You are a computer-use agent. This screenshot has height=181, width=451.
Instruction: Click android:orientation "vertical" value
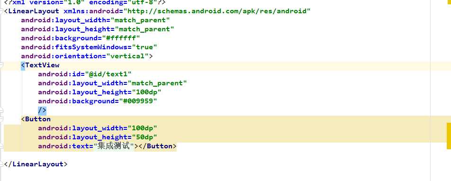[127, 56]
